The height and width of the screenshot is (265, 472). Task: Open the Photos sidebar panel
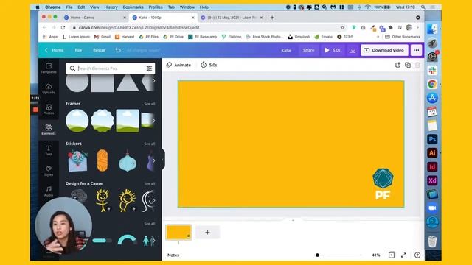[49, 109]
